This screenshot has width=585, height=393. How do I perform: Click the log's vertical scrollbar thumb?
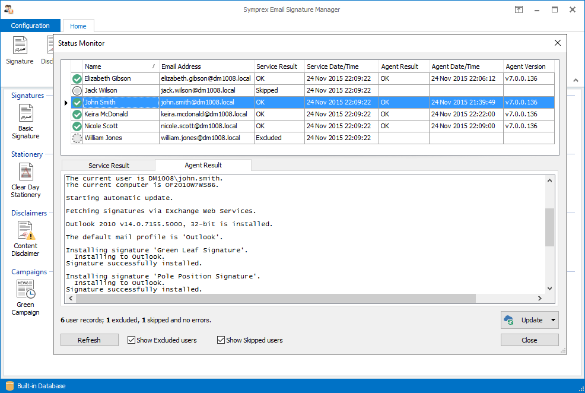(549, 227)
